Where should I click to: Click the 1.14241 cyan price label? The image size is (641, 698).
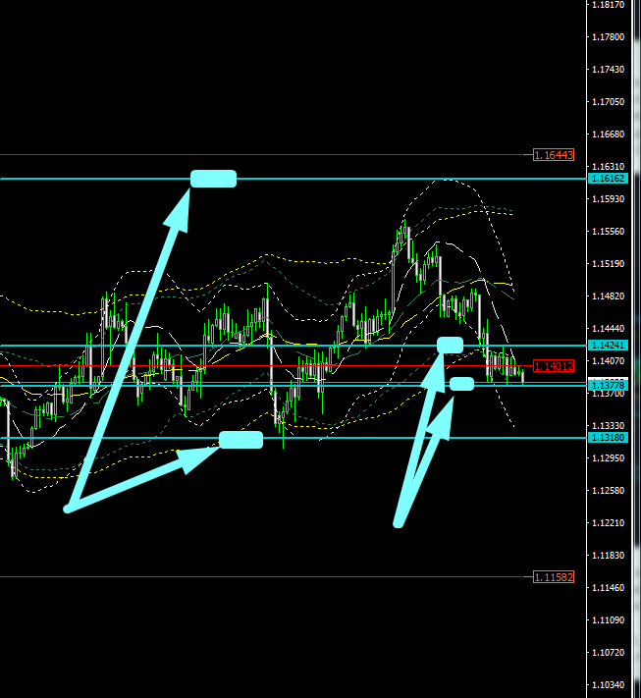pyautogui.click(x=606, y=346)
